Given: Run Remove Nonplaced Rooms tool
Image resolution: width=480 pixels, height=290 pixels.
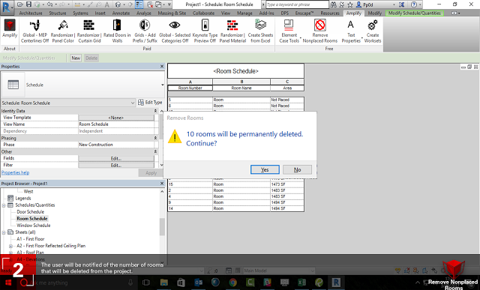Looking at the screenshot, I should 320,31.
